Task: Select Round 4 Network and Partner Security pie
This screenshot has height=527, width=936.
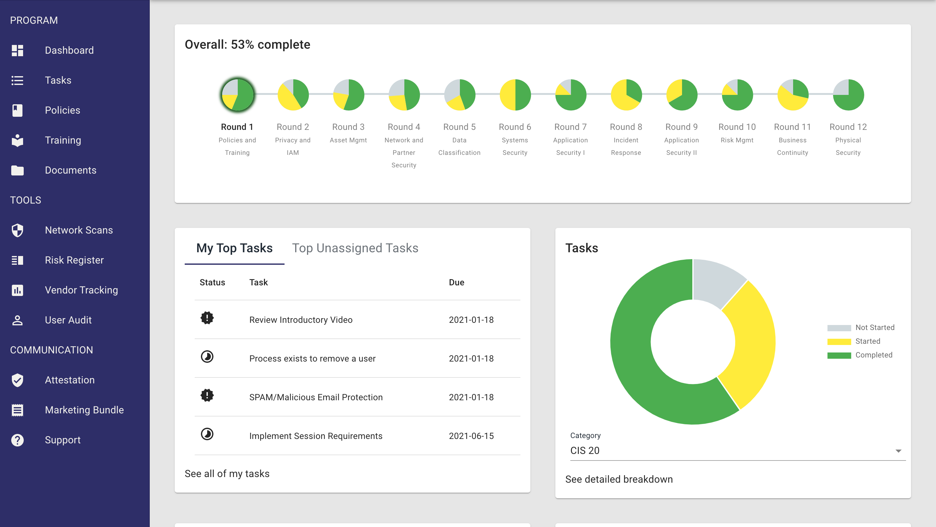Action: coord(404,95)
